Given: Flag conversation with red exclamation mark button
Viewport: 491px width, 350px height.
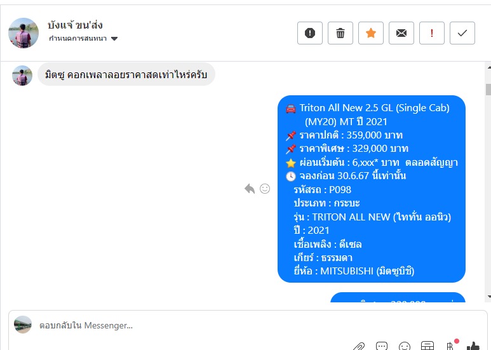Looking at the screenshot, I should 432,33.
